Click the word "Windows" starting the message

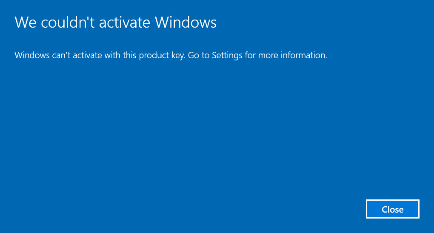pyautogui.click(x=31, y=55)
